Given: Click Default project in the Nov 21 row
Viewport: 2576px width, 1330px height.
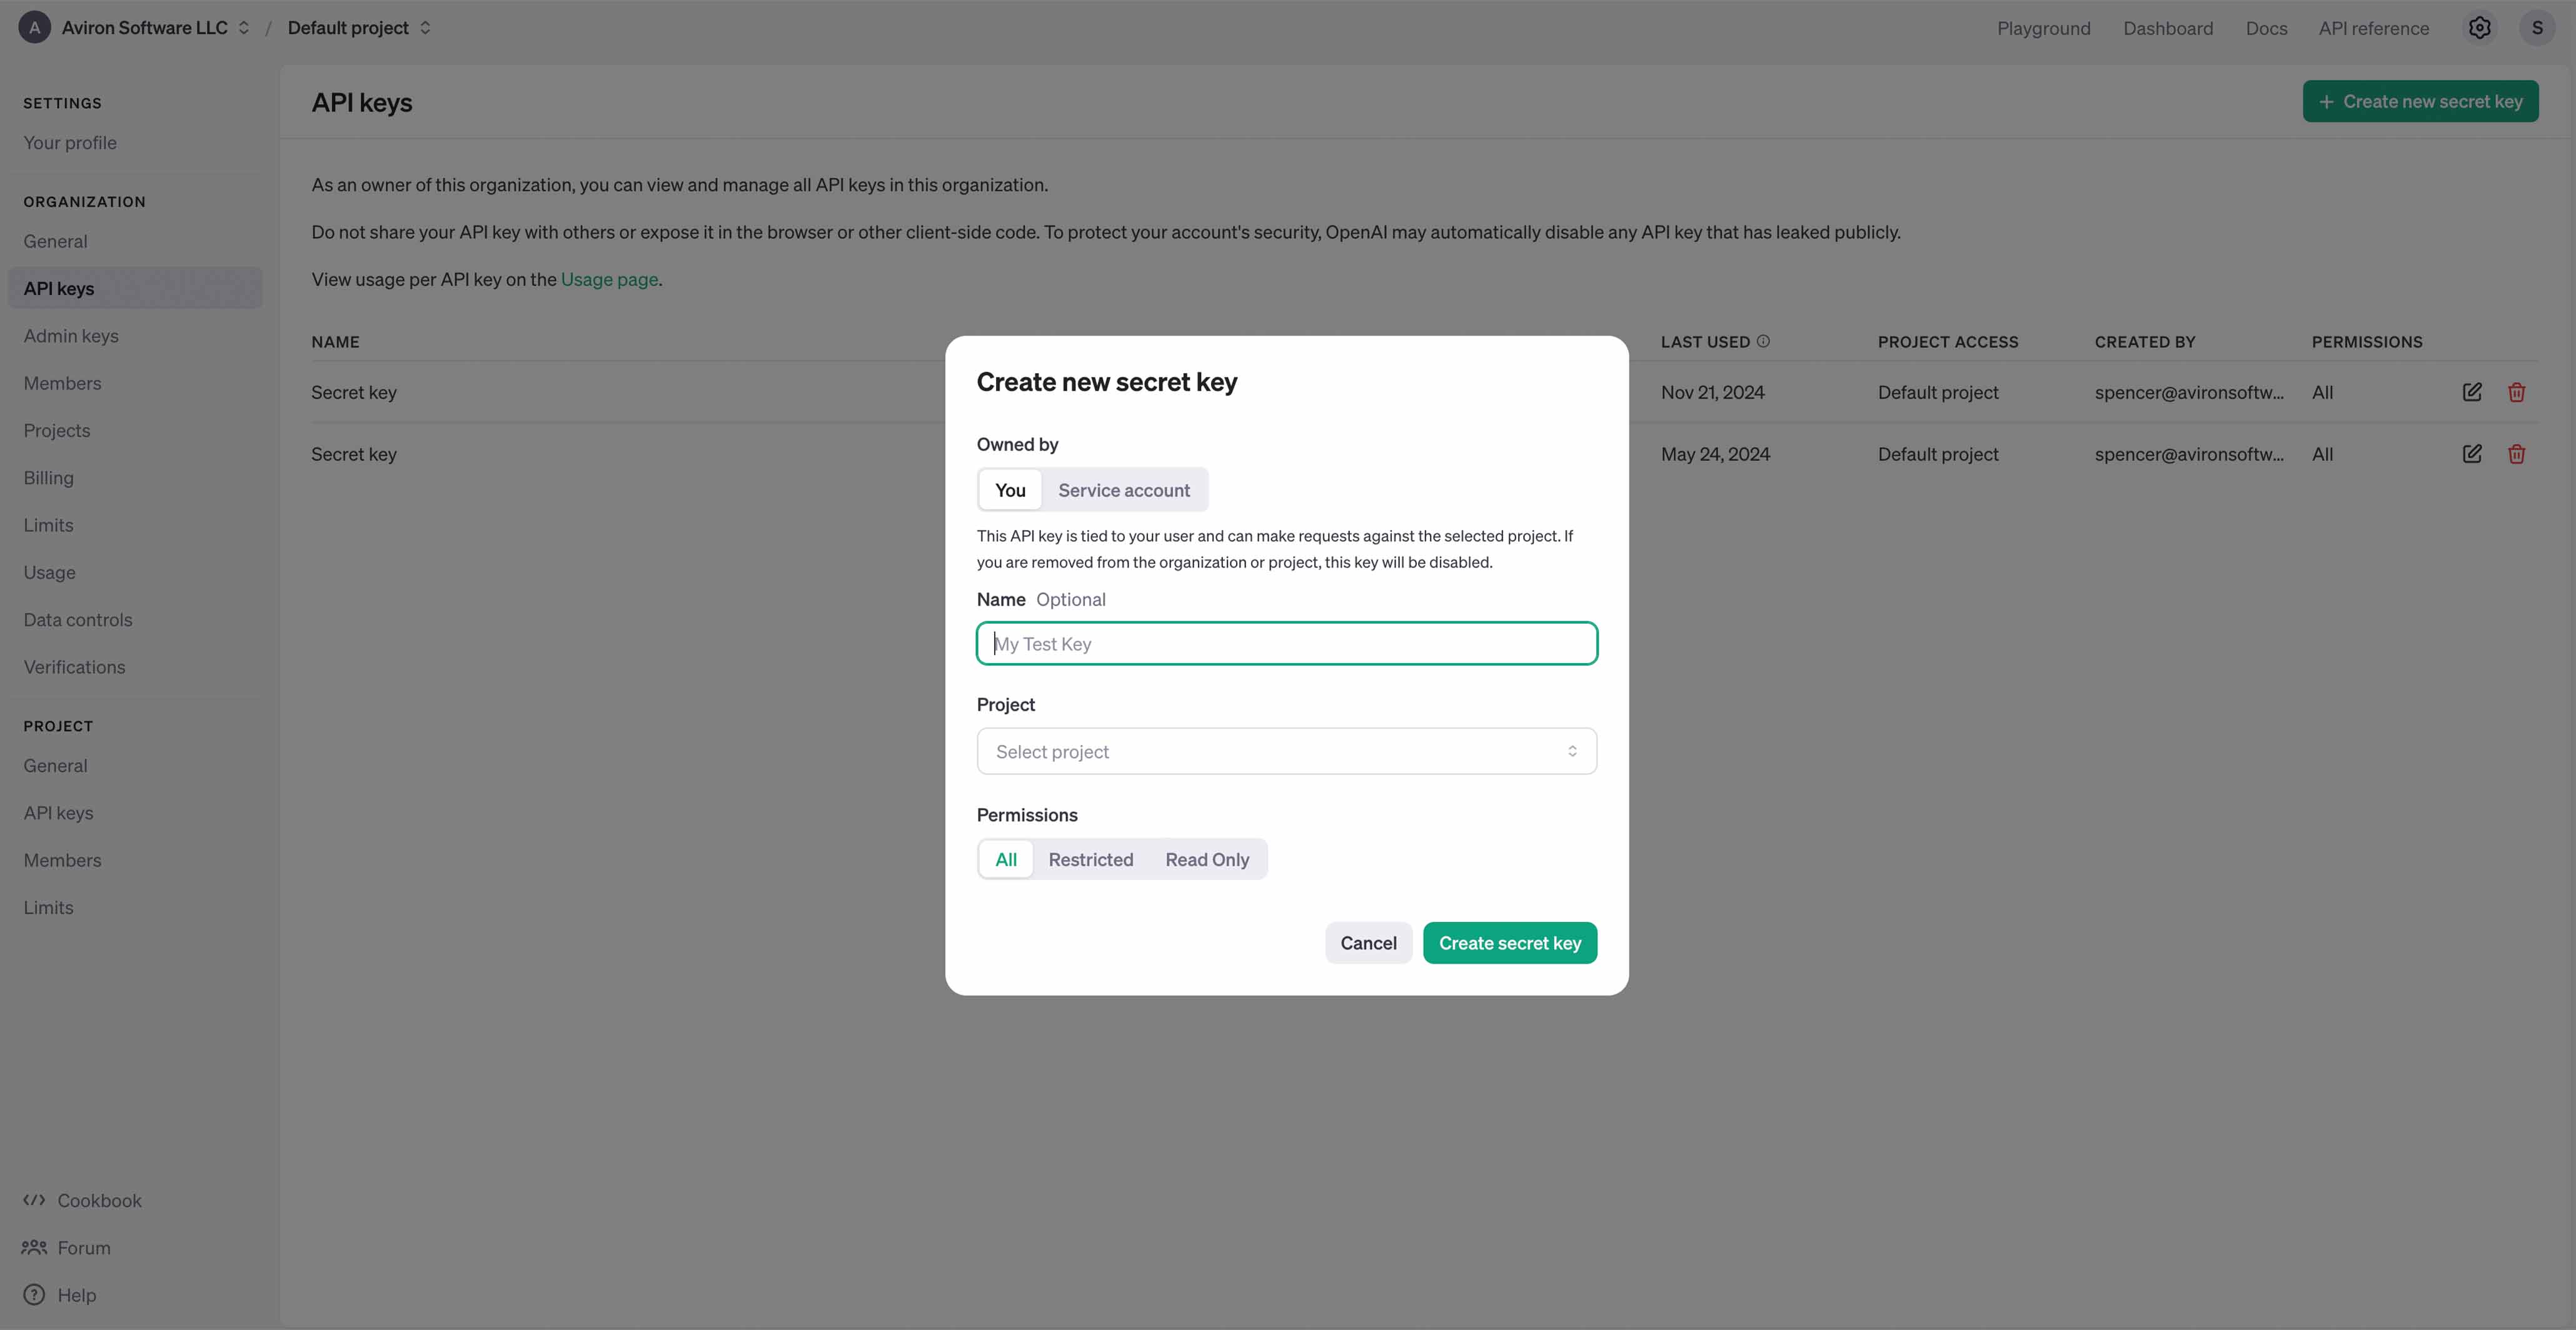Looking at the screenshot, I should (x=1938, y=392).
